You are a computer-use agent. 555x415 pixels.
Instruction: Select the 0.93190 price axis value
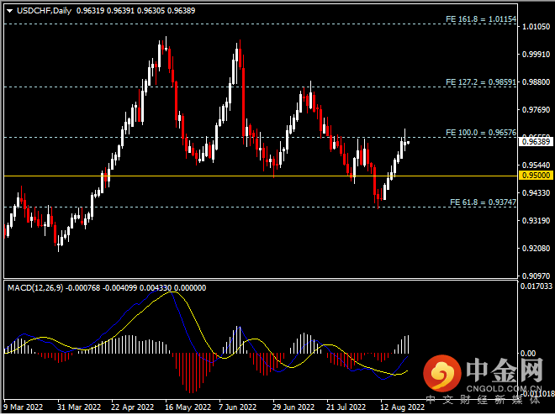click(x=536, y=221)
